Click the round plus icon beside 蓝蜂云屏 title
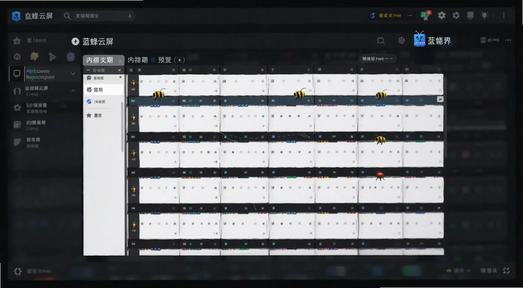523x288 pixels. [75, 41]
